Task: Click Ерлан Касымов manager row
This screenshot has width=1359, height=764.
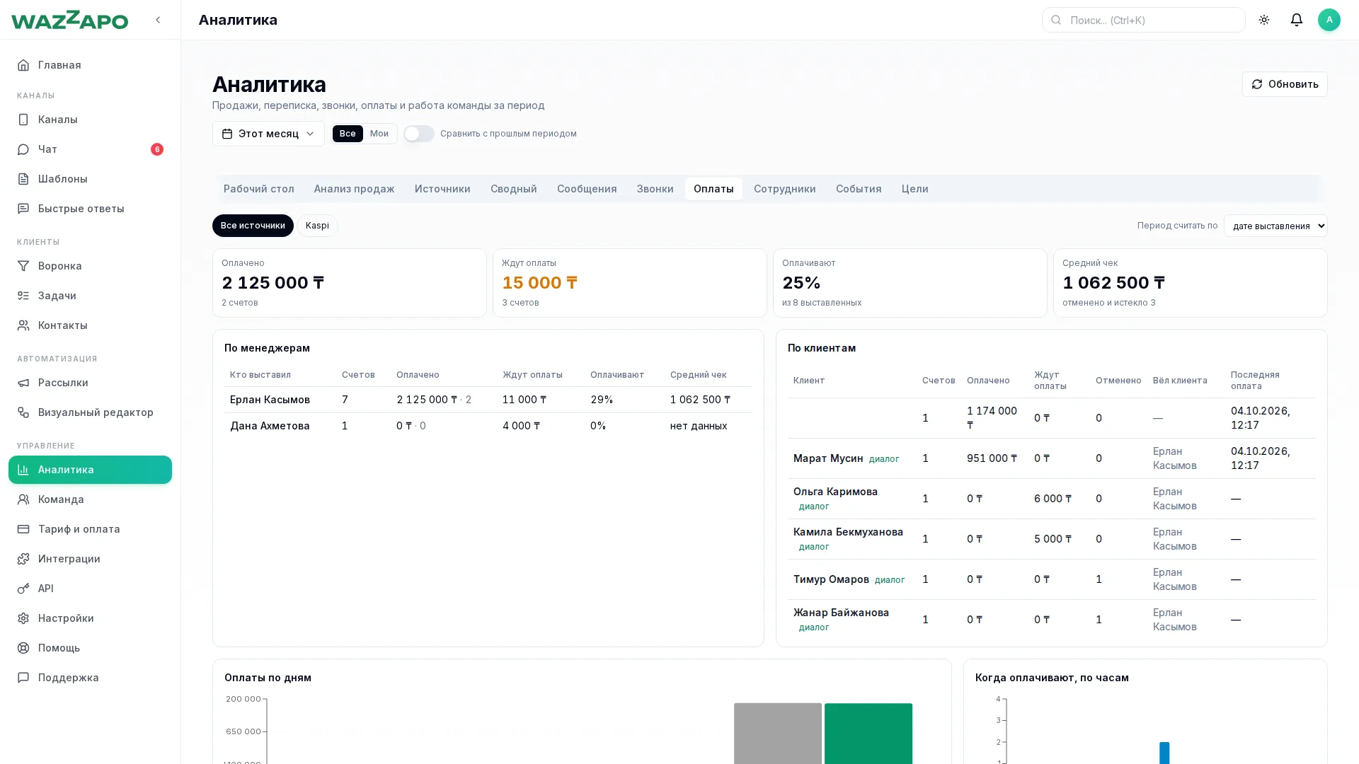Action: 488,400
